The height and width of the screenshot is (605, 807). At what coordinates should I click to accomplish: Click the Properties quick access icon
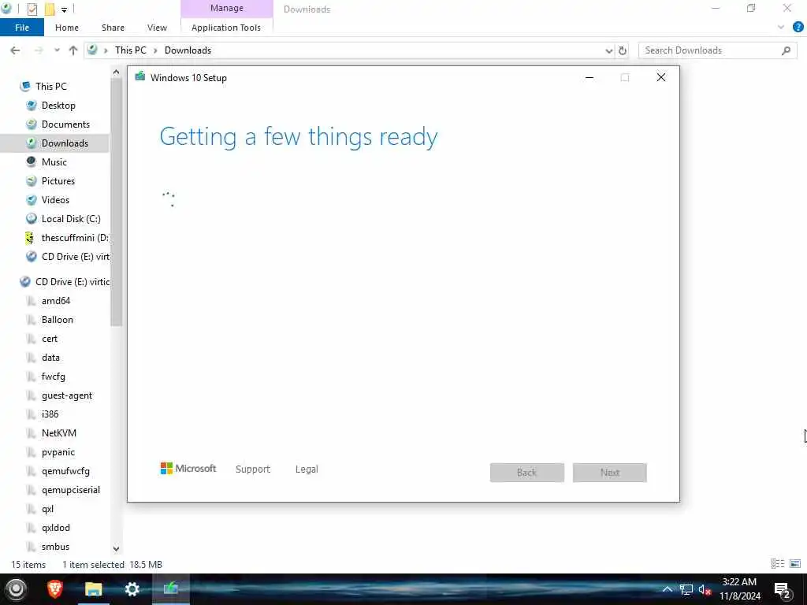[x=32, y=9]
